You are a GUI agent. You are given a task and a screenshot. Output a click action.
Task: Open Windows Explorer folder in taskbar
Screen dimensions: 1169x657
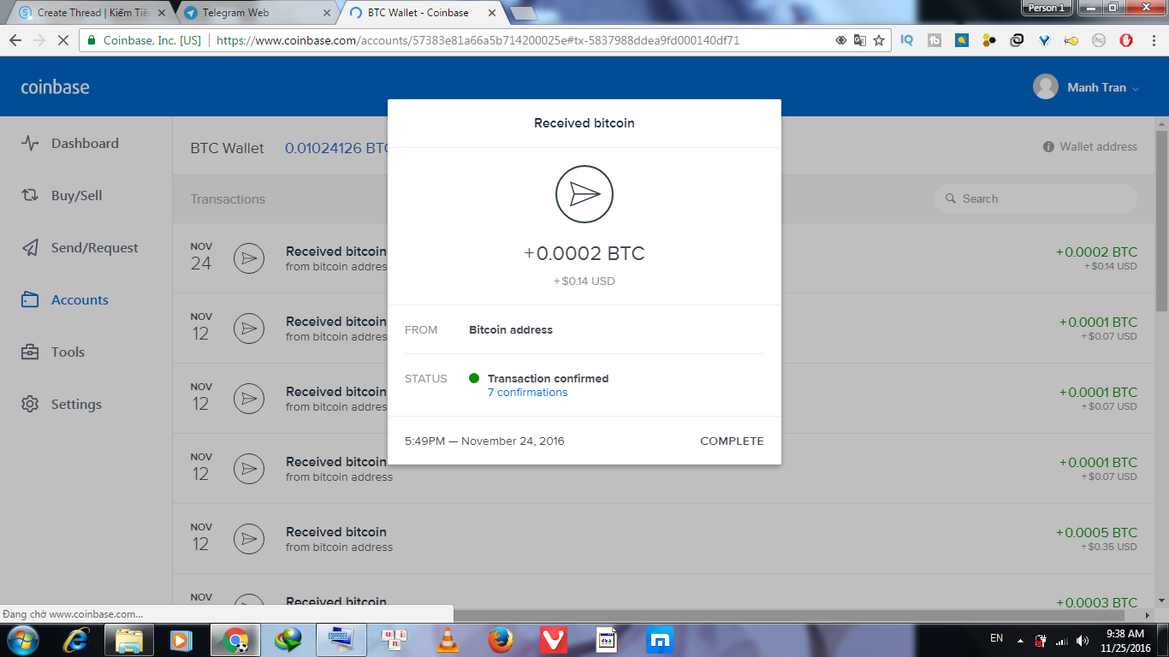pos(128,640)
